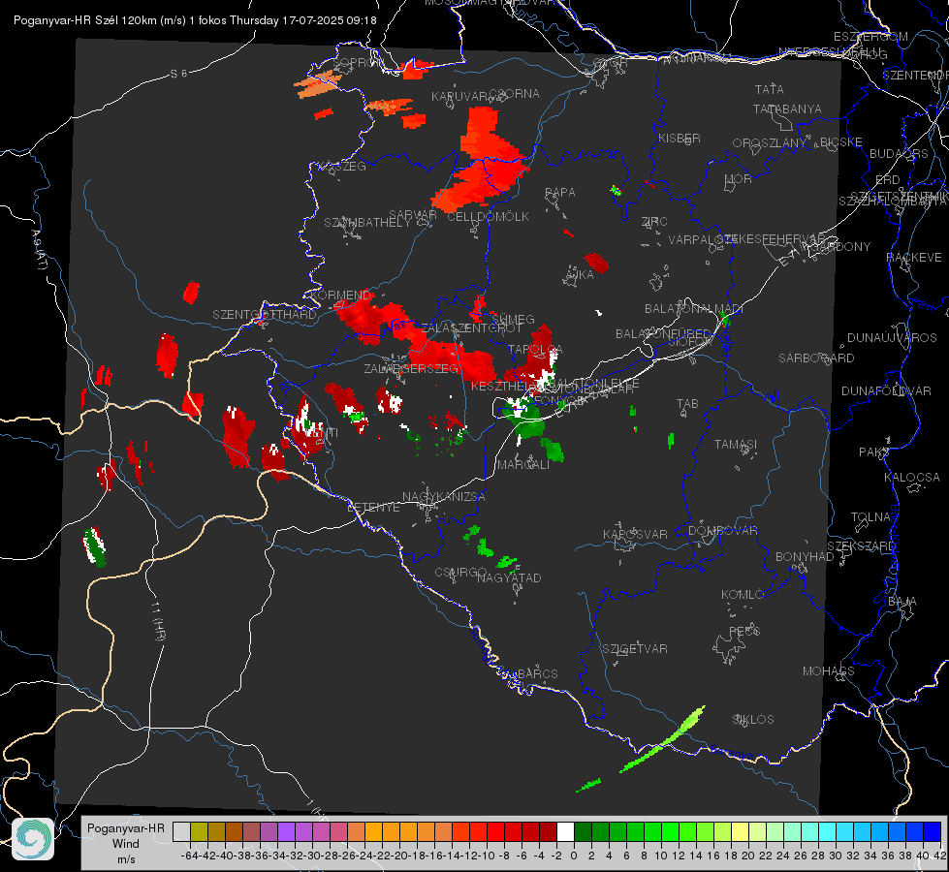Click the TAPOLCA town label
Image resolution: width=949 pixels, height=872 pixels.
click(x=535, y=349)
